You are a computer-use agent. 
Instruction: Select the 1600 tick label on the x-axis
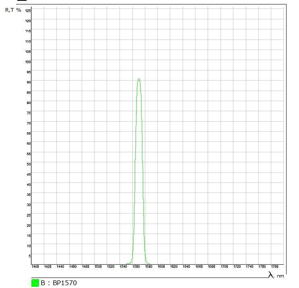(161, 267)
